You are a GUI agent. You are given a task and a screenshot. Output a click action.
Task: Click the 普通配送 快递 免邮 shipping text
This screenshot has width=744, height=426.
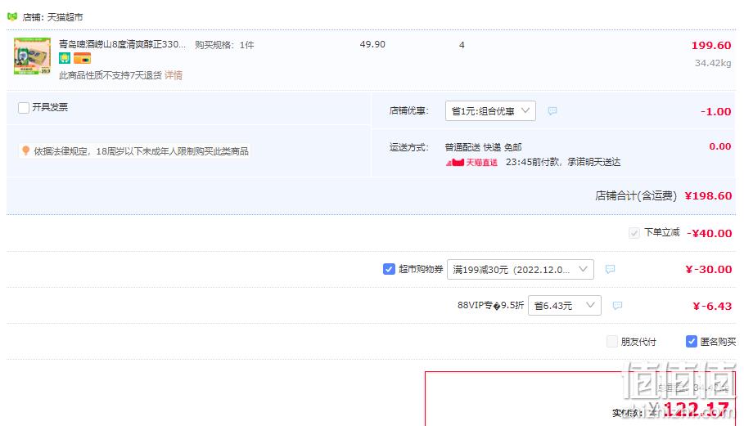point(483,147)
